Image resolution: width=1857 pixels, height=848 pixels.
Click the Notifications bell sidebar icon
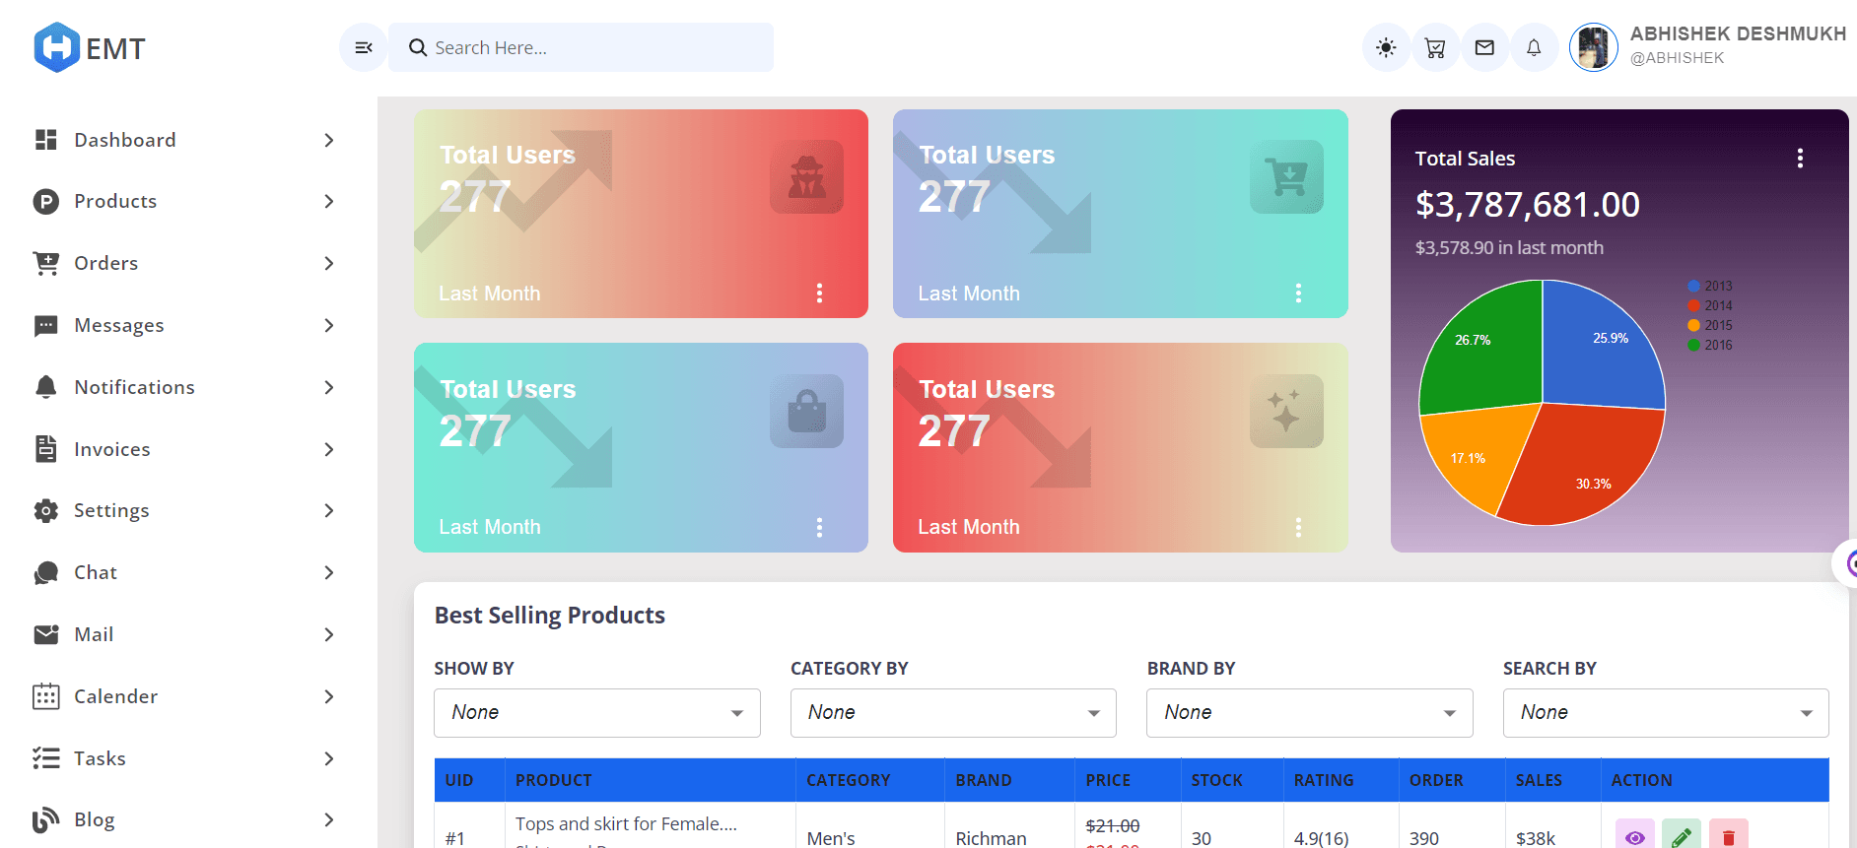click(x=46, y=387)
